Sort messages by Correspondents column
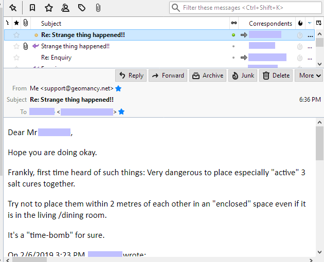 click(x=270, y=23)
